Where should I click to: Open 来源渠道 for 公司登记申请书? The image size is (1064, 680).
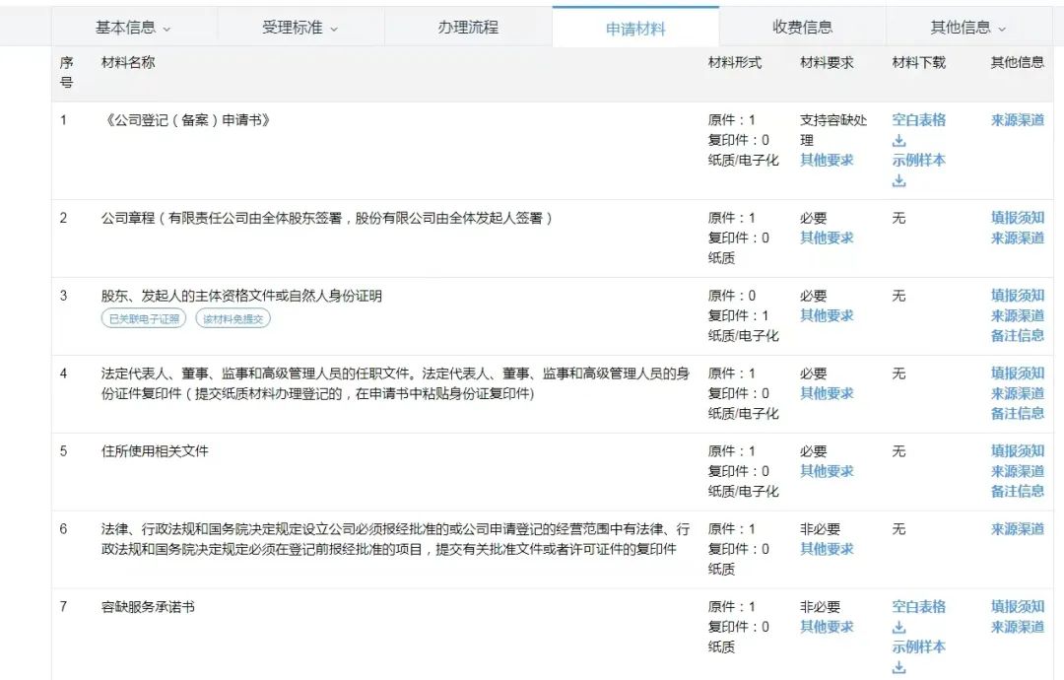(1017, 120)
